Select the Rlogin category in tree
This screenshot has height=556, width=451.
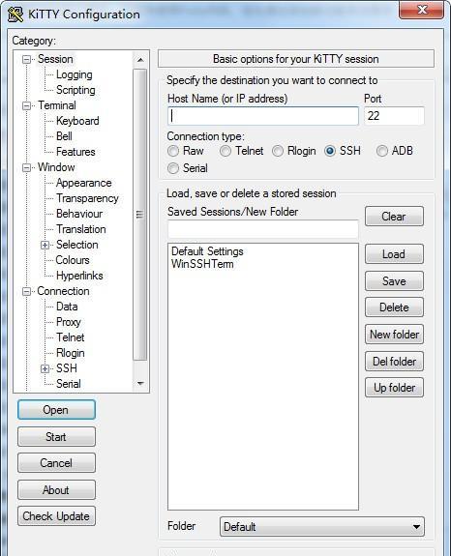coord(71,353)
